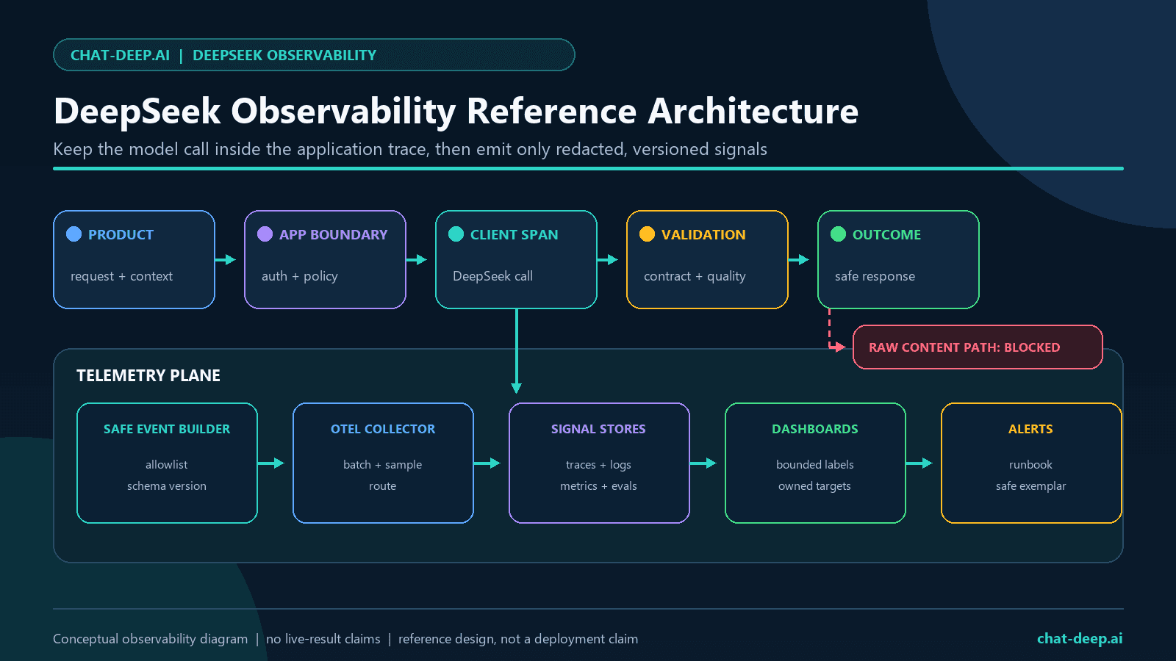Click the 'schema version' text
Screen dimensions: 1176x661
[167, 485]
